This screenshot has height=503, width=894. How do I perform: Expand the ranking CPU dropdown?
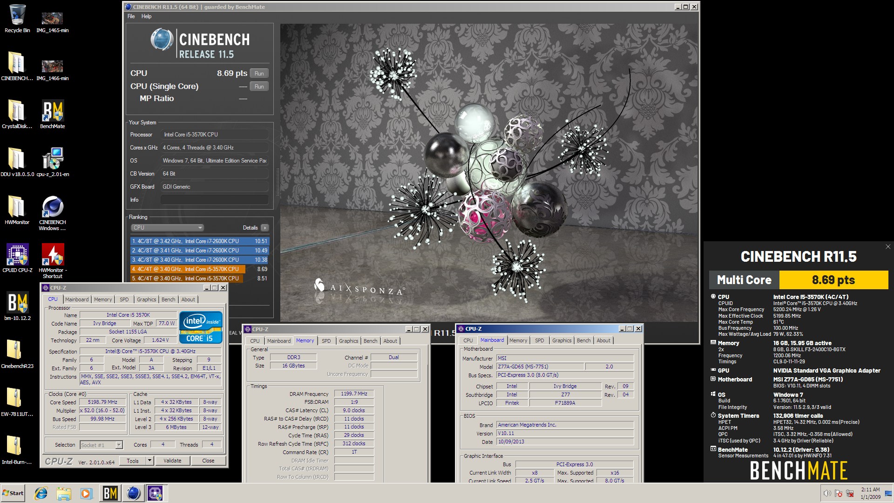[x=168, y=228]
